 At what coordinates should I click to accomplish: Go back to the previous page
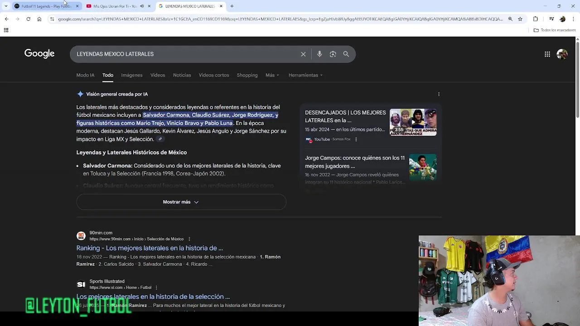[x=6, y=19]
